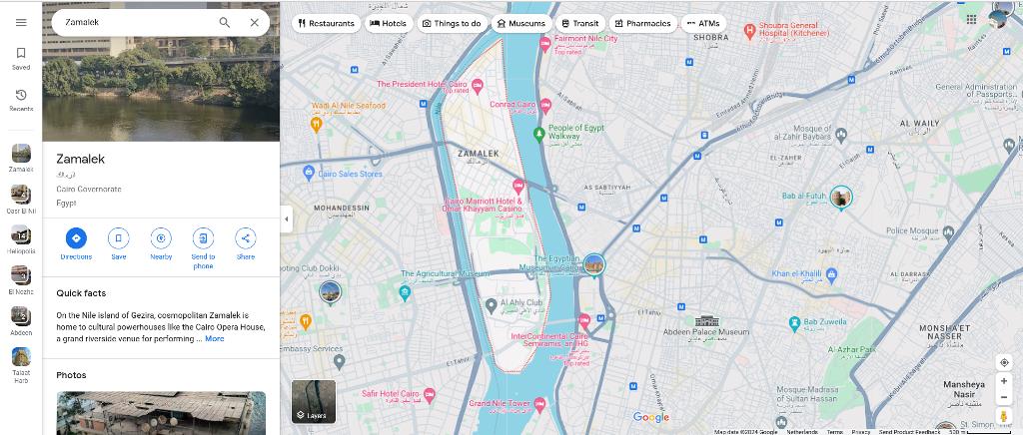Clear the Zamalek search with X

pyautogui.click(x=255, y=22)
